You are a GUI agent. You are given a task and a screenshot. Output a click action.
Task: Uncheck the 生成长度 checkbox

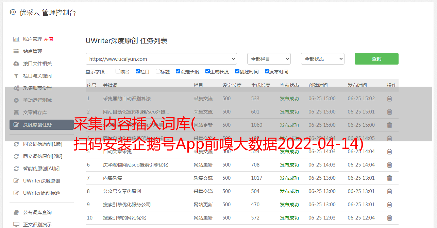coord(207,71)
